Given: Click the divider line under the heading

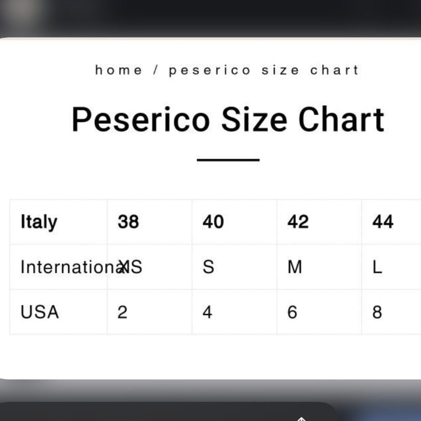Looking at the screenshot, I should (228, 160).
